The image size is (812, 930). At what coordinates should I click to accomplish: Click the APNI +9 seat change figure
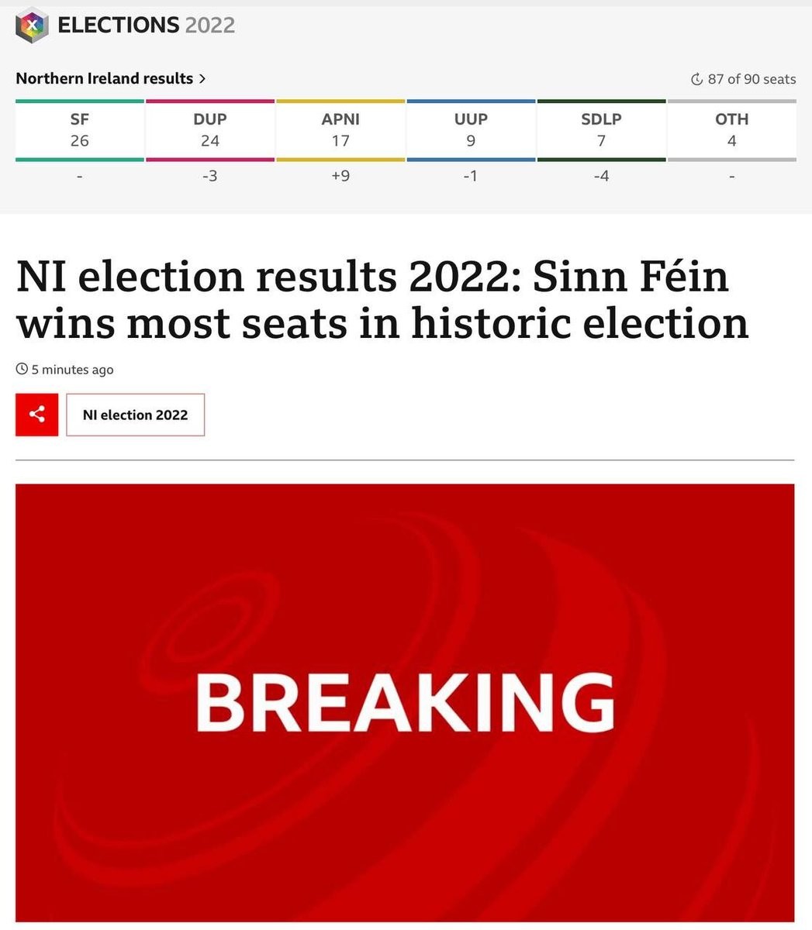pyautogui.click(x=340, y=176)
